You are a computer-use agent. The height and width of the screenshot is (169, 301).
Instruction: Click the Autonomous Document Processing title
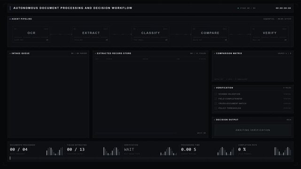[73, 8]
